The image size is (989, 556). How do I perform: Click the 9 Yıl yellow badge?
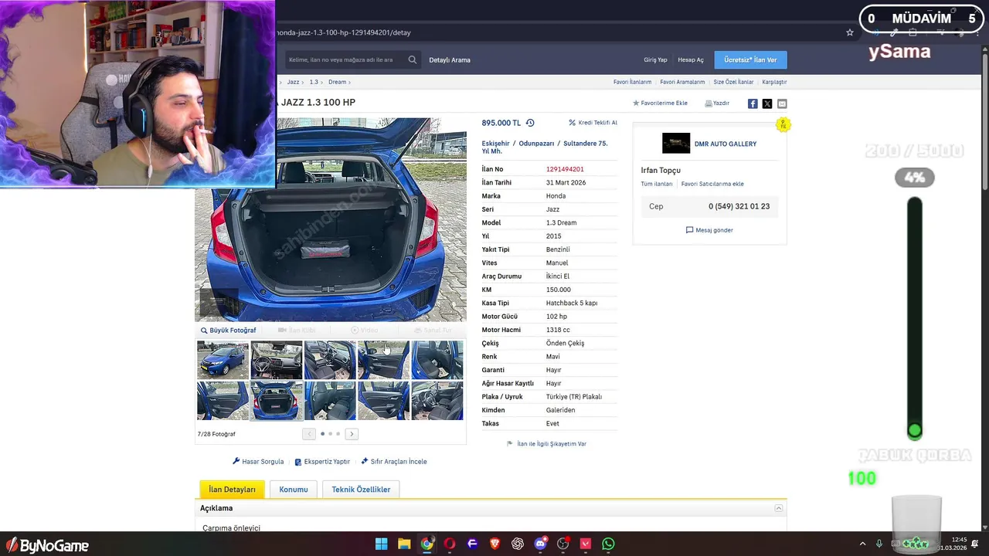point(783,124)
